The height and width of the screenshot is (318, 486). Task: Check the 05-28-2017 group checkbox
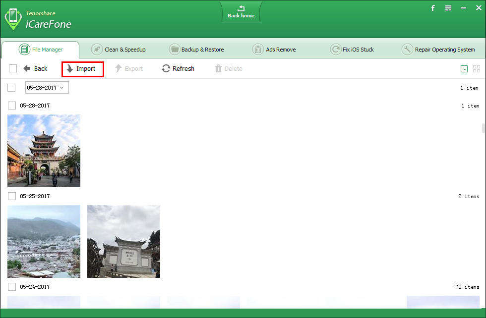point(12,106)
